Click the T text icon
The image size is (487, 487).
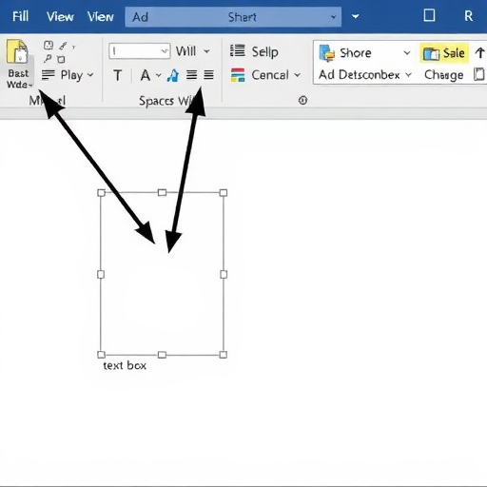pos(118,75)
